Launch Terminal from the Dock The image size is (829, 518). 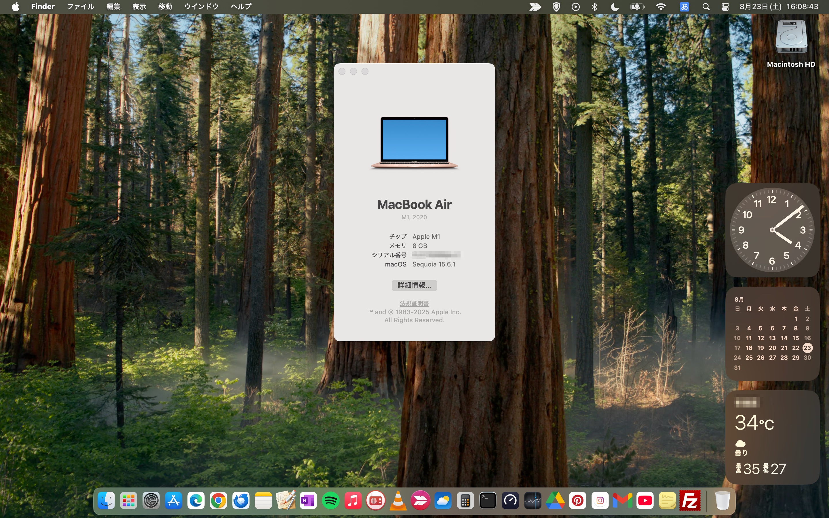click(x=488, y=501)
